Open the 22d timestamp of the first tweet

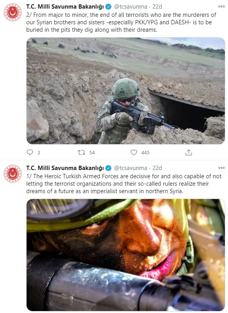pyautogui.click(x=157, y=7)
